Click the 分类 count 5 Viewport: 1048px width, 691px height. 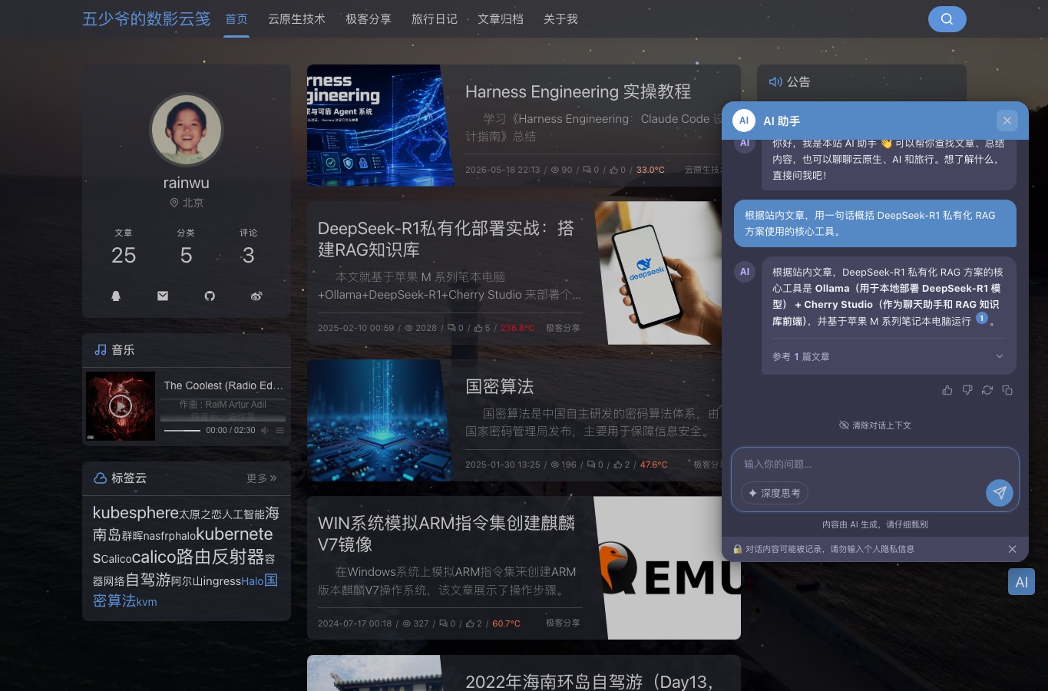click(186, 255)
